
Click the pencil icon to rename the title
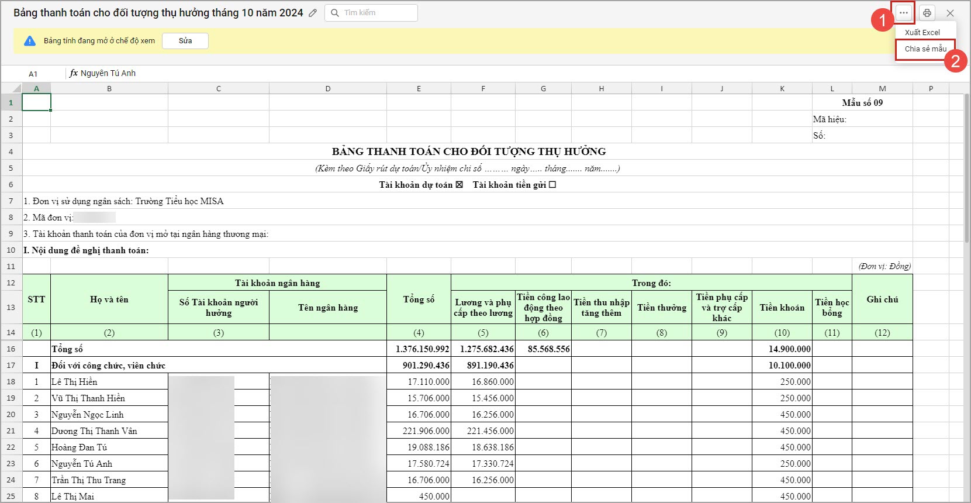click(x=313, y=13)
